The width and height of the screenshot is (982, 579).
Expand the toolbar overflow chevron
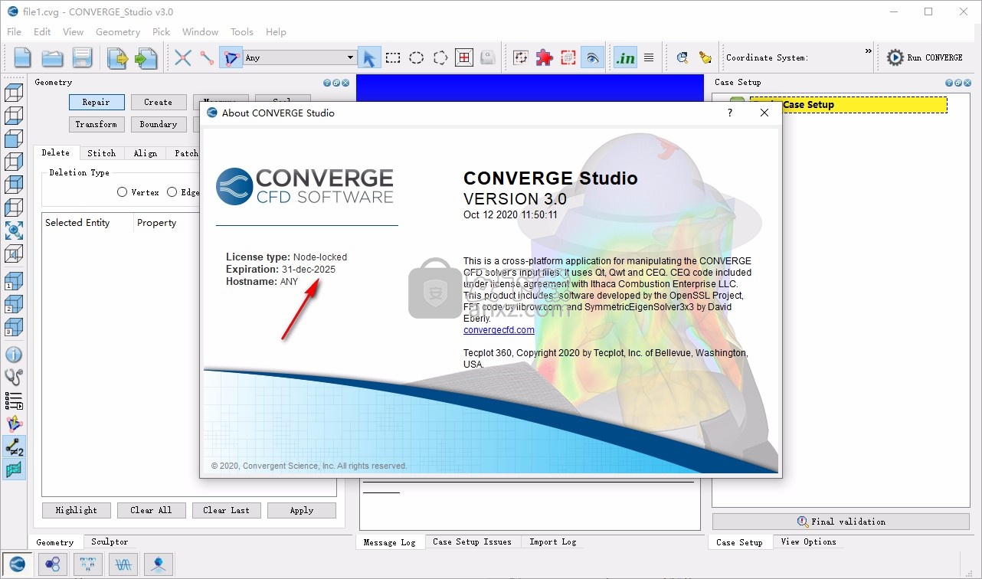click(869, 51)
